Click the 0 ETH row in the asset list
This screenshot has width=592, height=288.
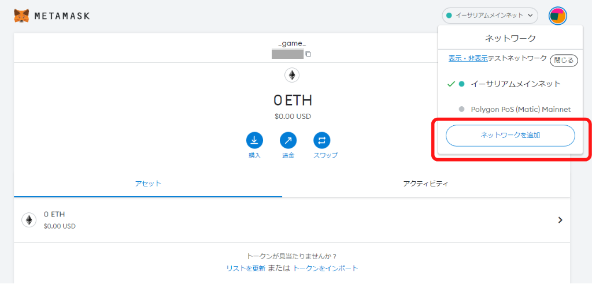click(x=292, y=220)
